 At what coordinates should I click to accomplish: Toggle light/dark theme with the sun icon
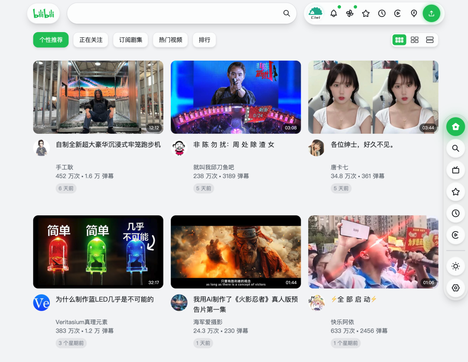click(x=455, y=266)
